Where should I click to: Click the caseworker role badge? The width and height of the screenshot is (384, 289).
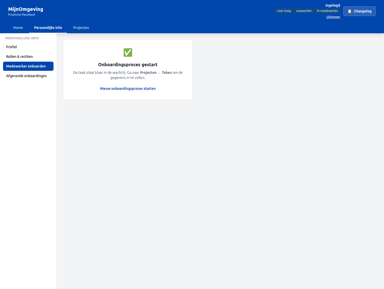(x=304, y=11)
